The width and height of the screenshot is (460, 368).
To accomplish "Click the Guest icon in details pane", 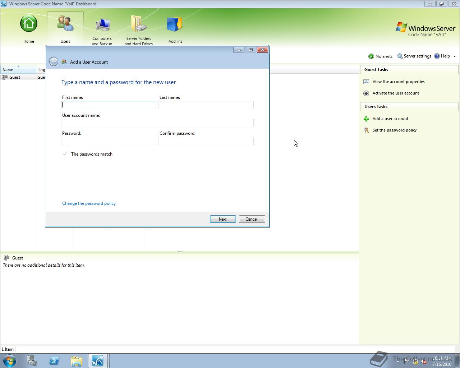I will pos(6,258).
